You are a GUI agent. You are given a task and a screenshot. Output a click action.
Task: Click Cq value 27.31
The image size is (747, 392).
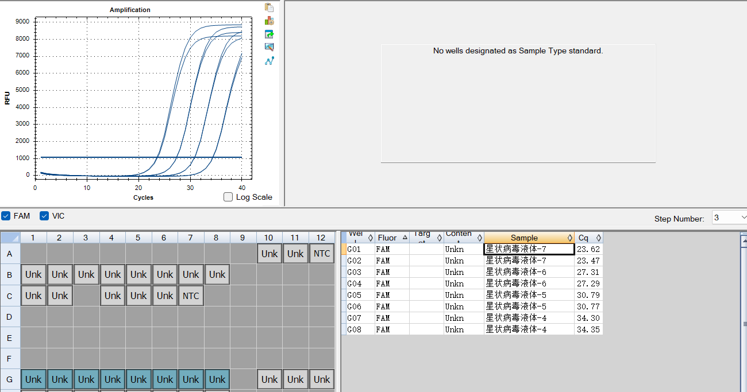588,272
